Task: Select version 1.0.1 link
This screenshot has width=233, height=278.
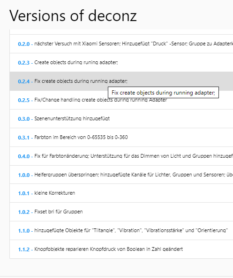Action: (x=24, y=193)
